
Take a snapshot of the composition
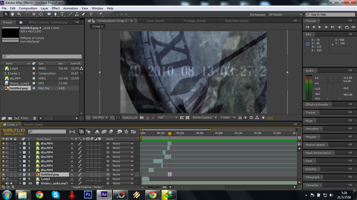(142, 118)
